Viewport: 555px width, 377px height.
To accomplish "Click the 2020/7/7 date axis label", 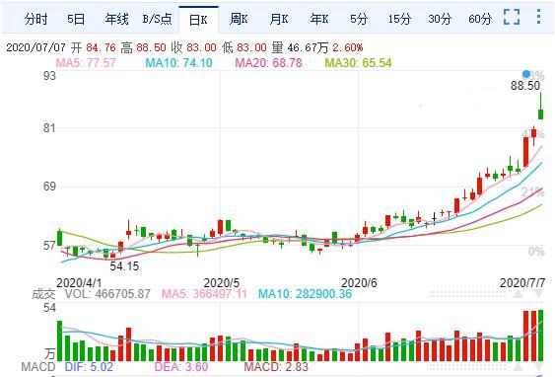I will pos(522,282).
